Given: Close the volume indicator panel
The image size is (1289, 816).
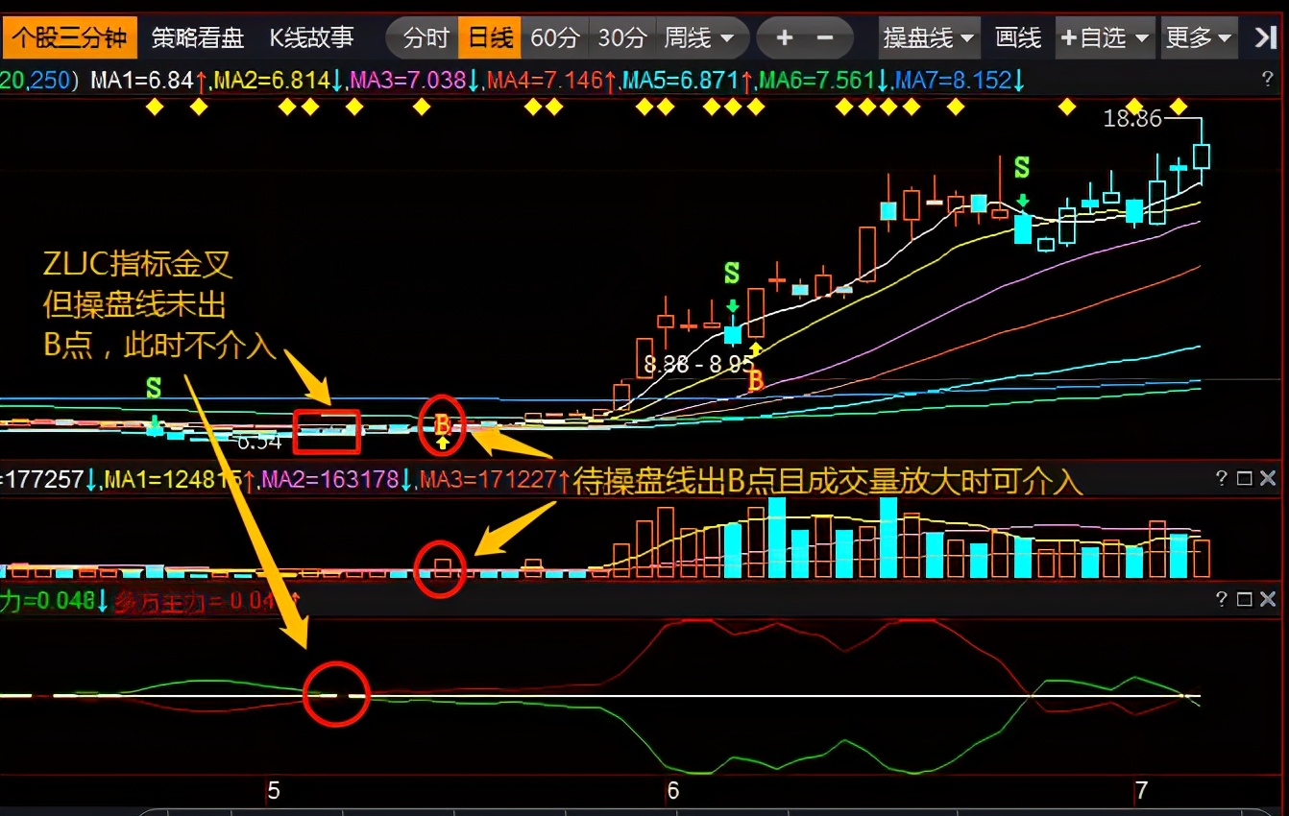Looking at the screenshot, I should click(1268, 478).
